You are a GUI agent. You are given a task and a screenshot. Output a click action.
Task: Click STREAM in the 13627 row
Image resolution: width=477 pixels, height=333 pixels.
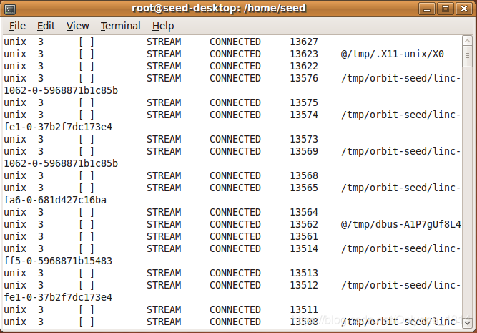click(164, 42)
